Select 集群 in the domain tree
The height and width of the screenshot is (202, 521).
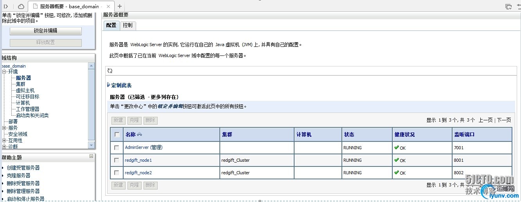(x=21, y=84)
